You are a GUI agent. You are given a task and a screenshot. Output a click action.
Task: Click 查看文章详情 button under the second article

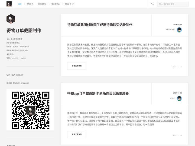(77, 134)
